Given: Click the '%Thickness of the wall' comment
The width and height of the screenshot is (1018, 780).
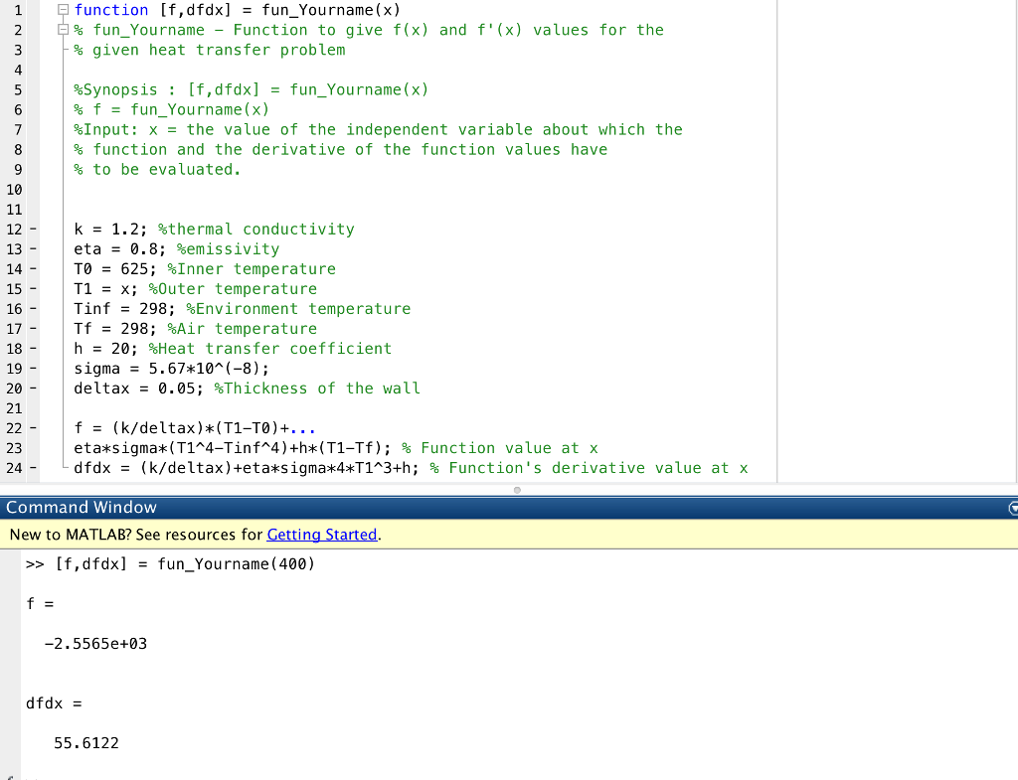Looking at the screenshot, I should click(317, 389).
